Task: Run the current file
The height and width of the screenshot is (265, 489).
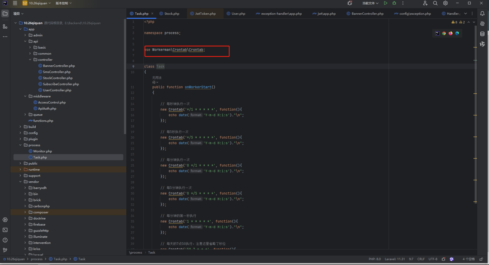Action: 385,3
